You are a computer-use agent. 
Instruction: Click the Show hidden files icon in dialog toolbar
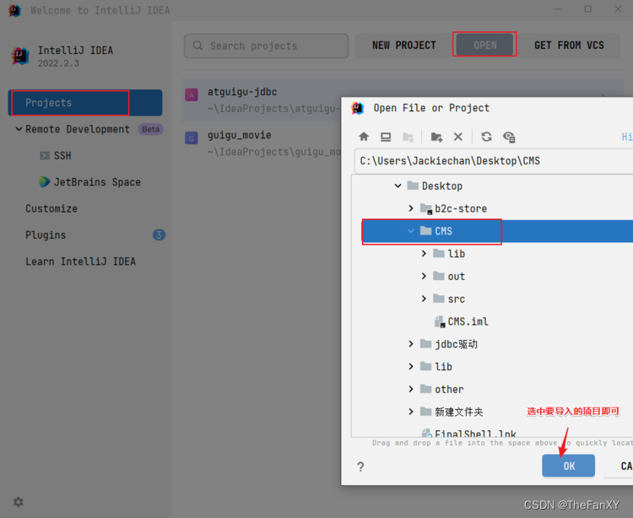(509, 138)
